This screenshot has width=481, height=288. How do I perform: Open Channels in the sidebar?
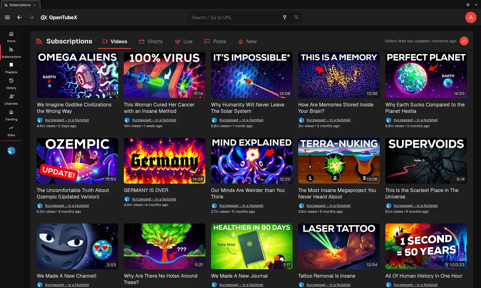click(x=11, y=99)
